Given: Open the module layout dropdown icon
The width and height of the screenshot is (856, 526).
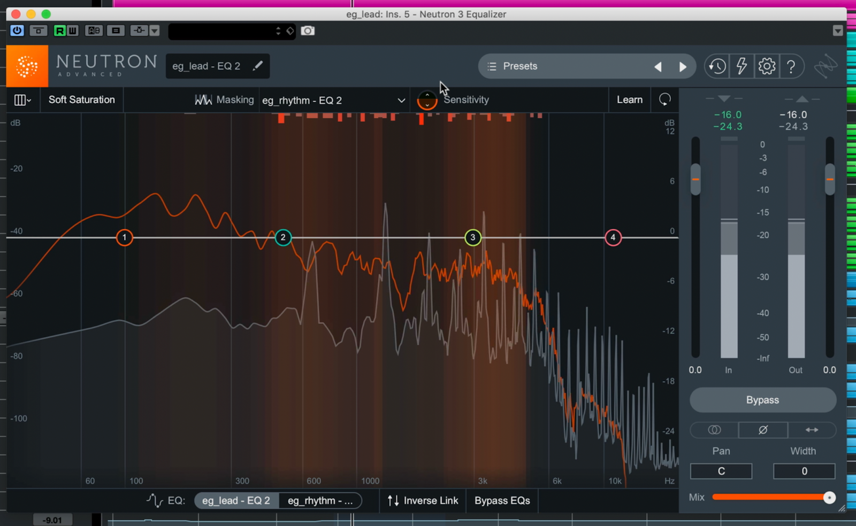Looking at the screenshot, I should 22,100.
